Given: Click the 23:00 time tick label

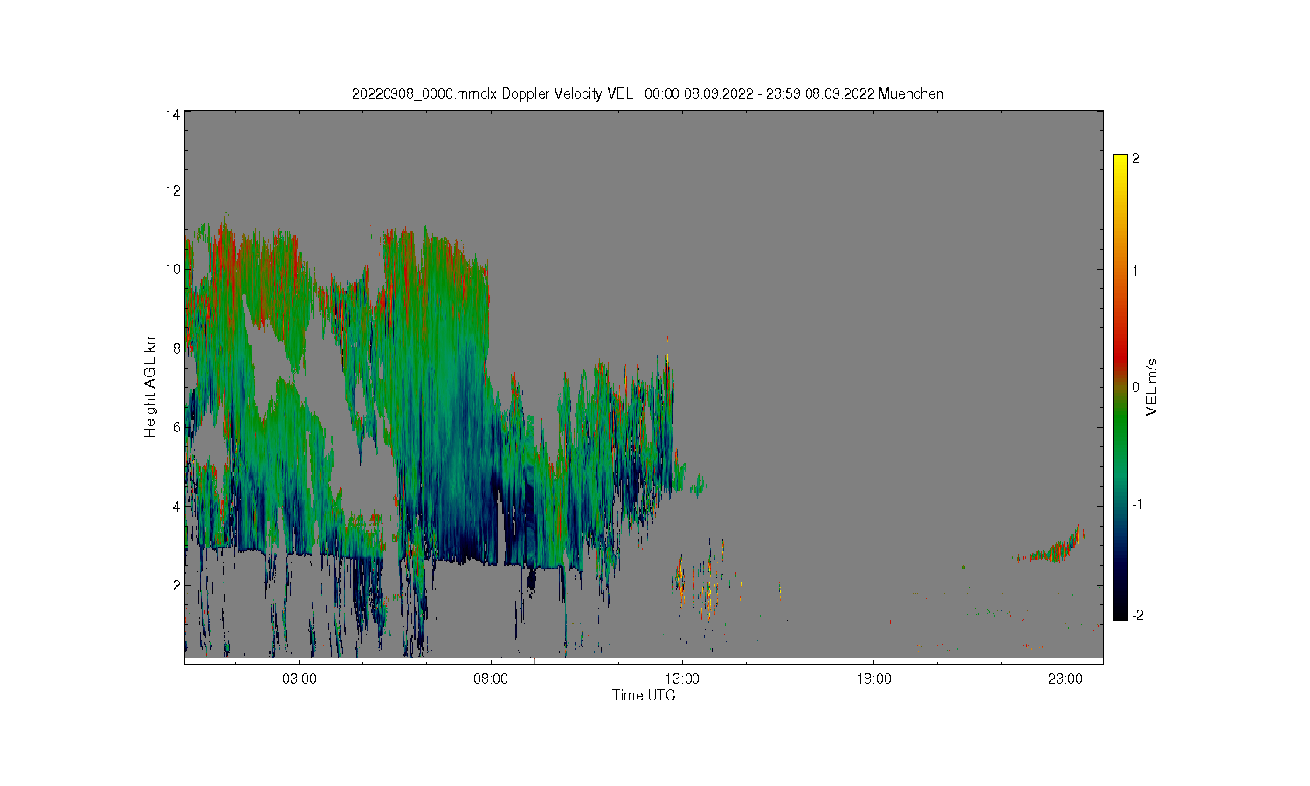Looking at the screenshot, I should click(1065, 679).
